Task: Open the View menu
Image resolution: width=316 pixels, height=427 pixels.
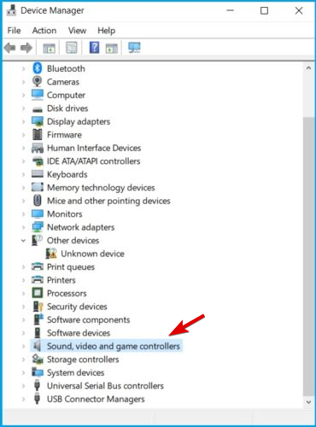Action: (77, 31)
